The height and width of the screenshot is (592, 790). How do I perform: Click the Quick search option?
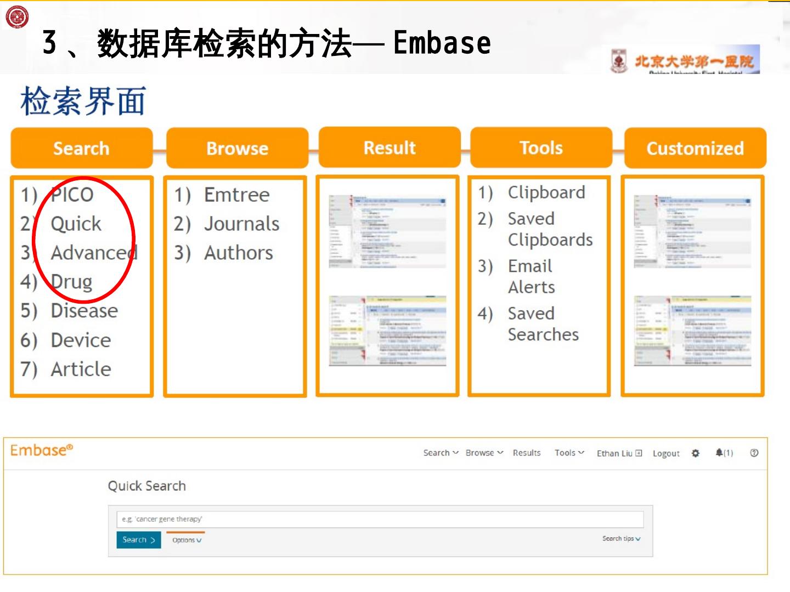click(x=76, y=224)
